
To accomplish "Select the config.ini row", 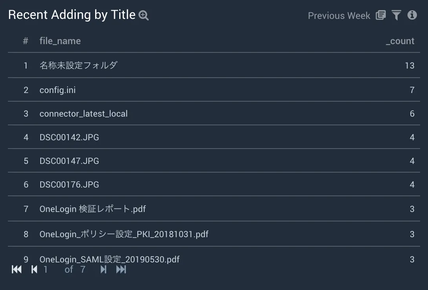I will [214, 90].
